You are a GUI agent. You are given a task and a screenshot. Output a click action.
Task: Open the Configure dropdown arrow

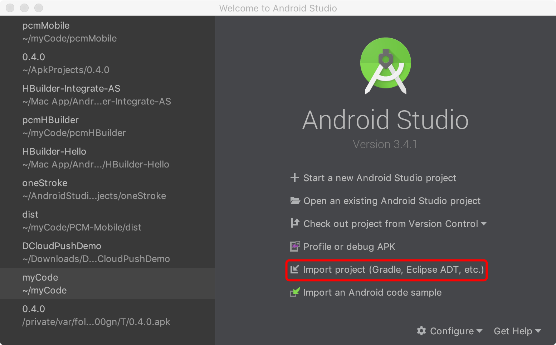479,331
